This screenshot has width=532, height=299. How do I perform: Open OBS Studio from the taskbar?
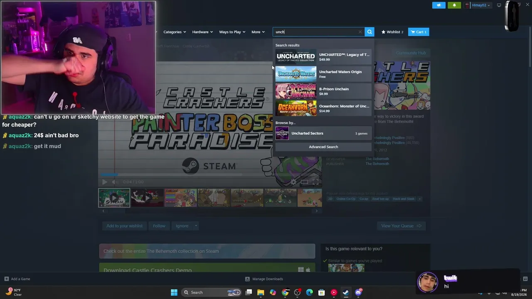(297, 292)
